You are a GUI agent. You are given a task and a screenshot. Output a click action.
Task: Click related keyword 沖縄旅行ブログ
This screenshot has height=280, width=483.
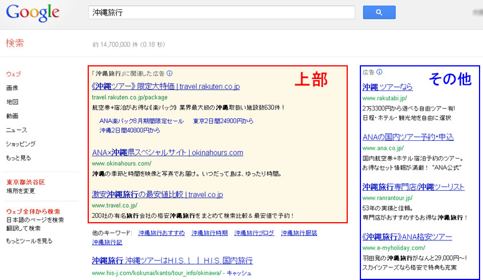tap(254, 233)
